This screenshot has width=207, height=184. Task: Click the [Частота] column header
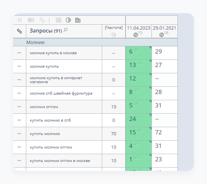click(x=114, y=28)
